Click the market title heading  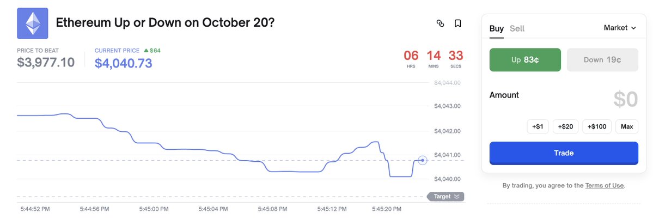tap(164, 23)
